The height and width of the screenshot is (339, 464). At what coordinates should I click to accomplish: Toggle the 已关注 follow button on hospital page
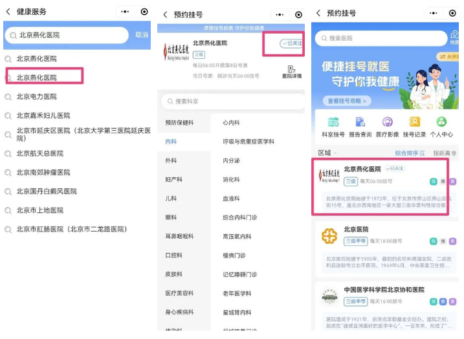tap(291, 43)
